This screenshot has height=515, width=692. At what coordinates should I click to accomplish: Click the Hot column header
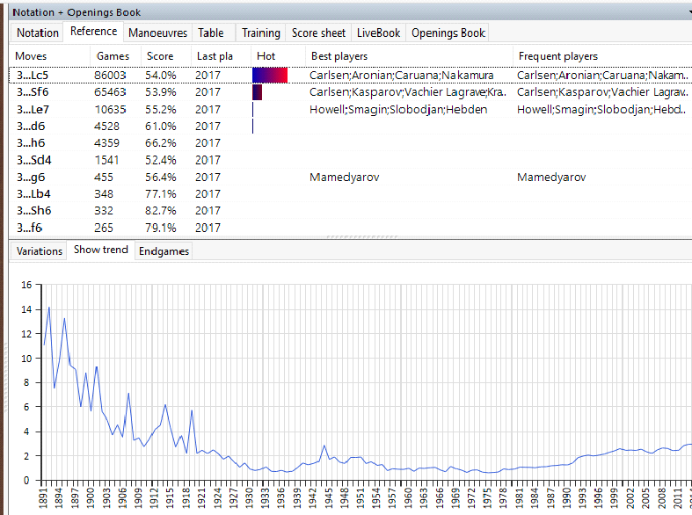266,56
